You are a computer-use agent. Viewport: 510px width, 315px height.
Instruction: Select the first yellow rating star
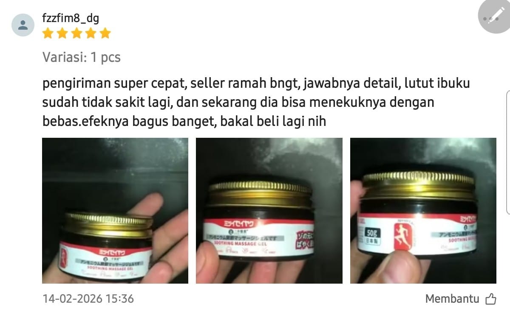point(48,33)
